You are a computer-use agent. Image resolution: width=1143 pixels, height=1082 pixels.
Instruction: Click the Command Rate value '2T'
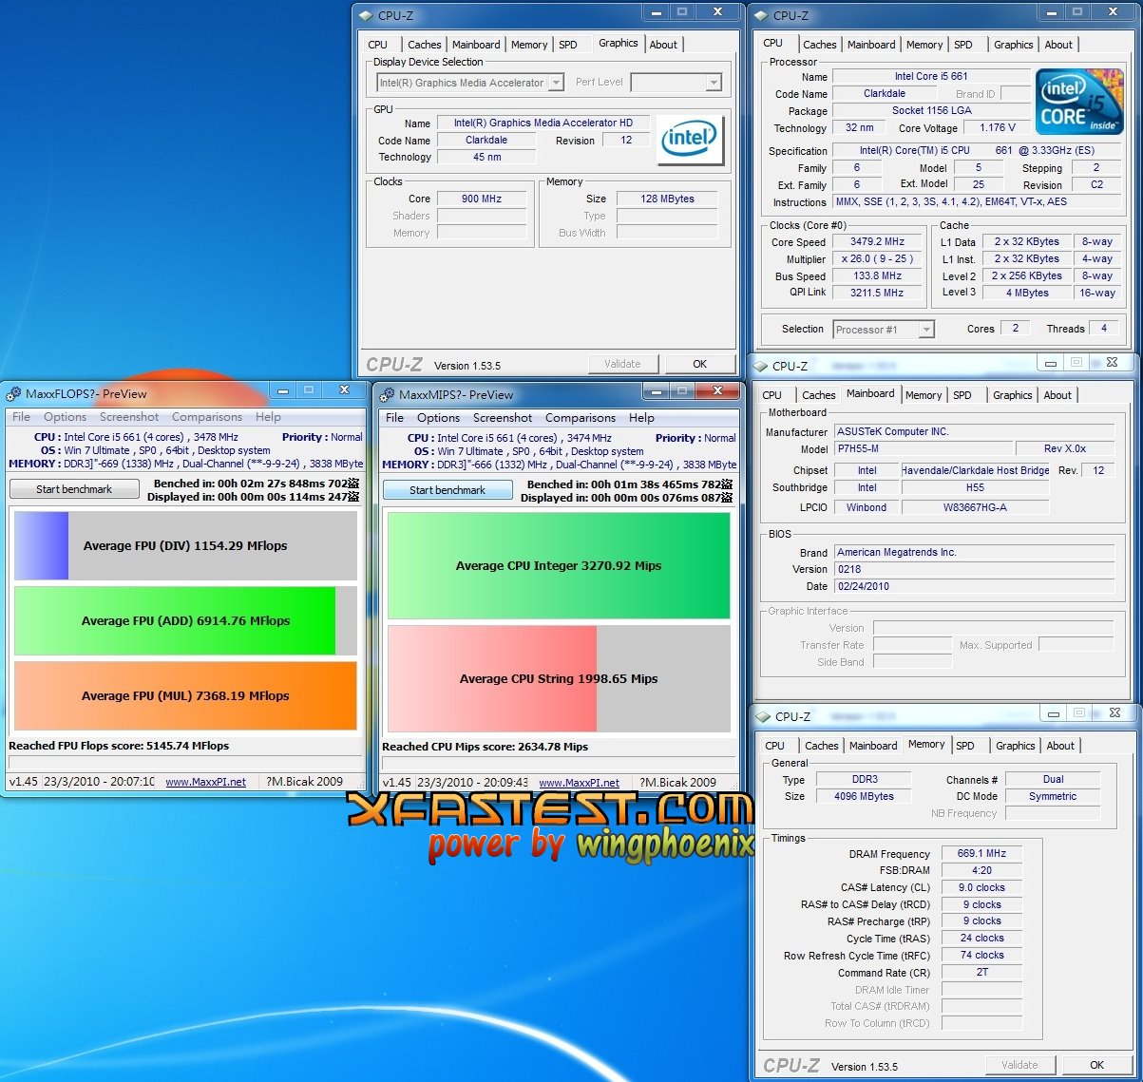pyautogui.click(x=981, y=972)
